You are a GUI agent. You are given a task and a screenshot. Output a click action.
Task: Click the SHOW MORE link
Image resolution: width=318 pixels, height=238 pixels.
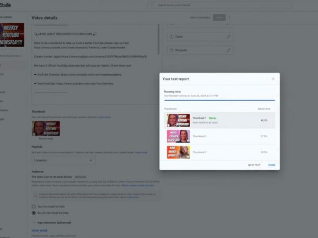[40, 231]
